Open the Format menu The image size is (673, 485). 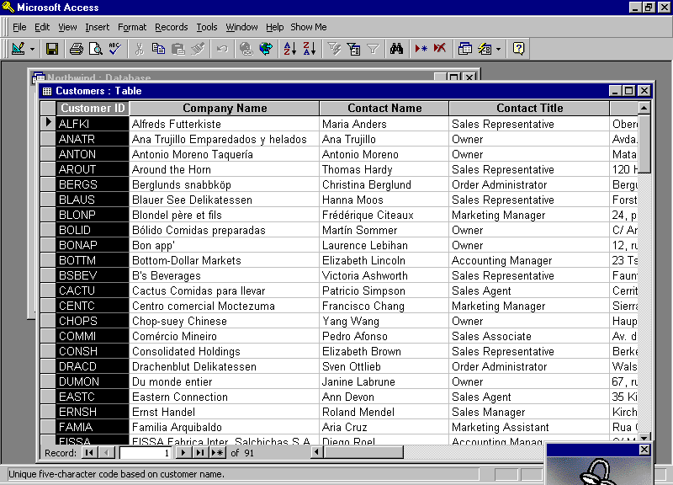[132, 27]
